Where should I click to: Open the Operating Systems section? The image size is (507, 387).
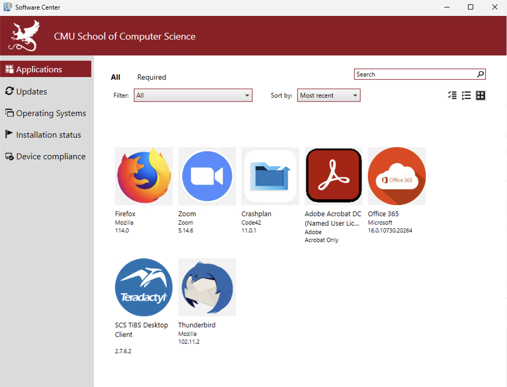(x=46, y=113)
